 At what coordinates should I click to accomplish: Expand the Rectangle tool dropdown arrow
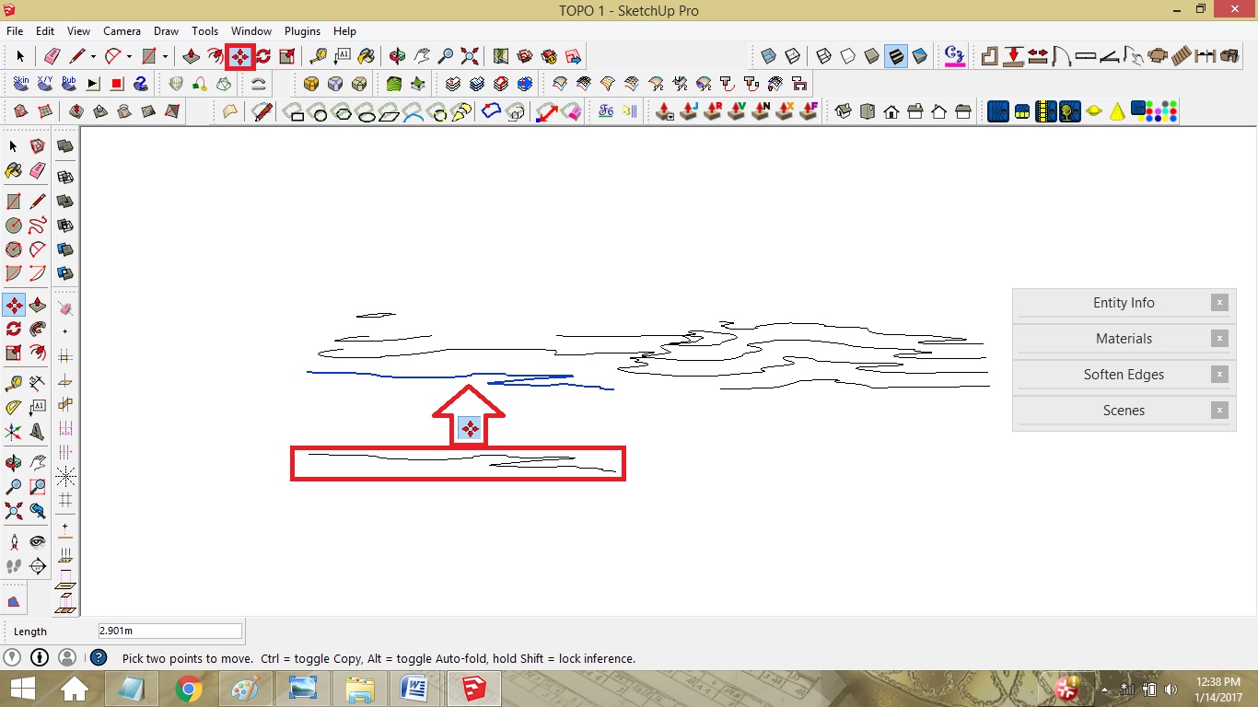point(163,56)
